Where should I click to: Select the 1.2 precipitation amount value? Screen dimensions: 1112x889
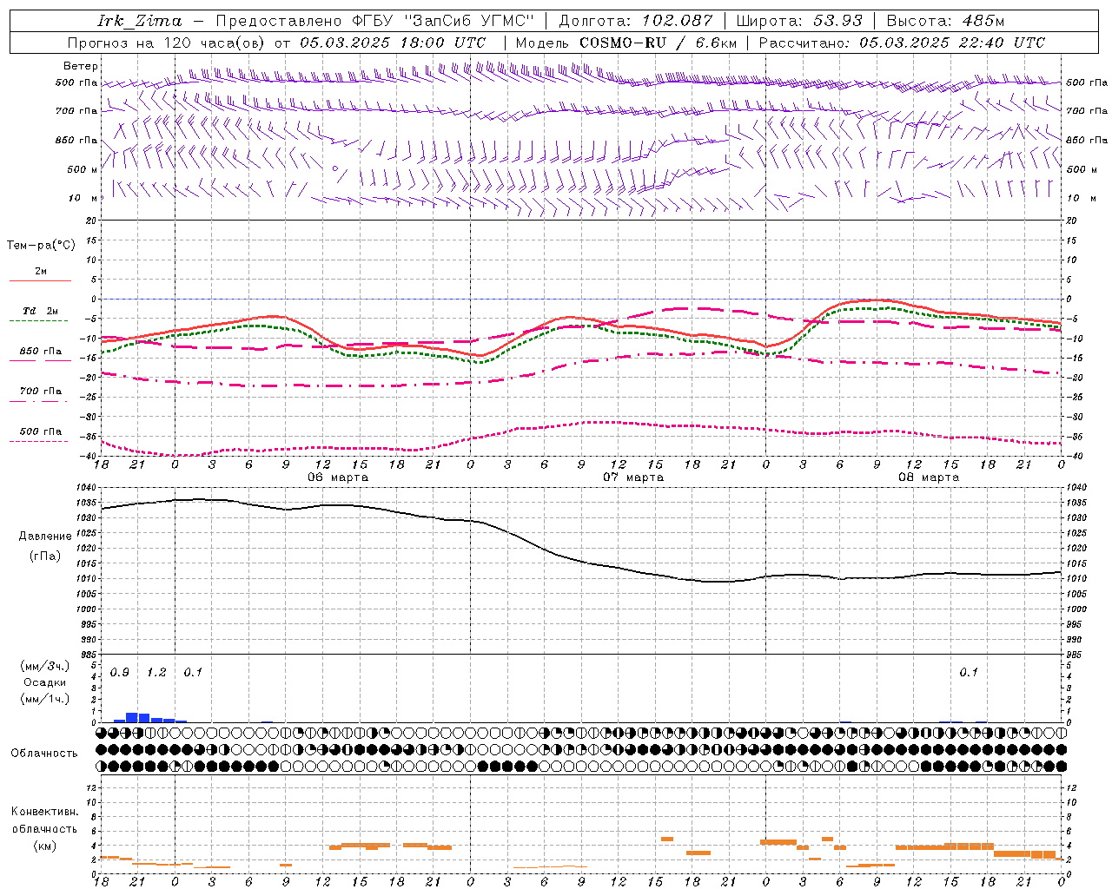point(156,673)
